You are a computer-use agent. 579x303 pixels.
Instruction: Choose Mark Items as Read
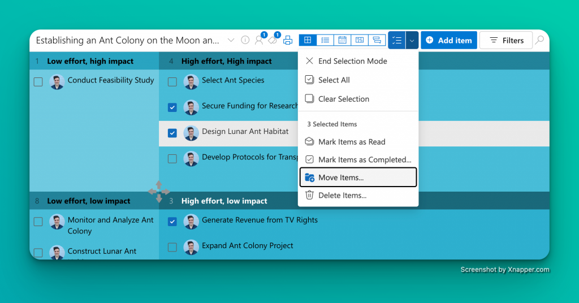[x=358, y=142]
